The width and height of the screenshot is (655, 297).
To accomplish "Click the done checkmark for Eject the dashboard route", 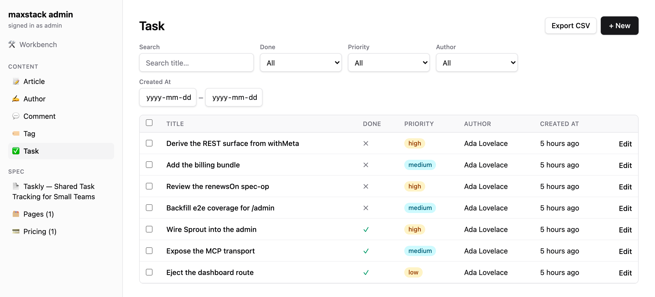I will tap(366, 272).
